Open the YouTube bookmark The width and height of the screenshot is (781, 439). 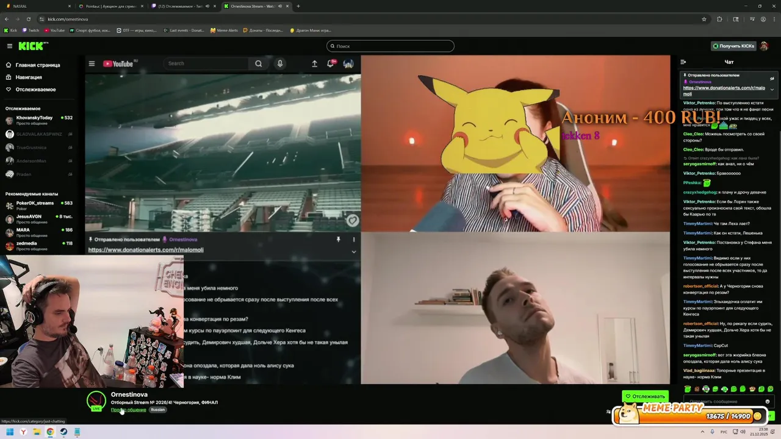(54, 30)
